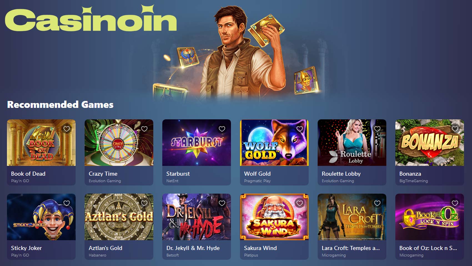The image size is (472, 266).
Task: Heart the Book of Oz card
Action: pos(455,203)
